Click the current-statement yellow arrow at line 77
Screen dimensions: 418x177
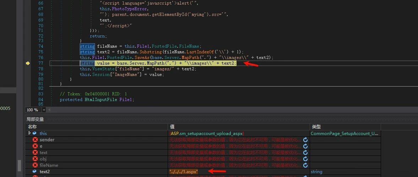pyautogui.click(x=28, y=63)
